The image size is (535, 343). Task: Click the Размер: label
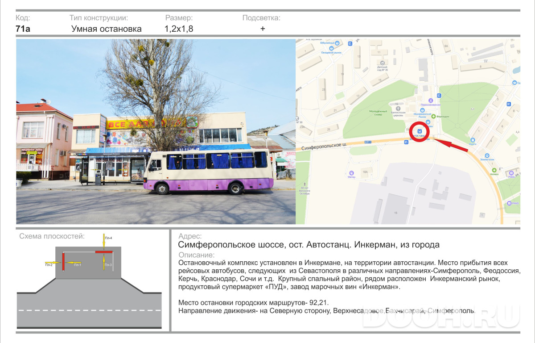(x=179, y=18)
